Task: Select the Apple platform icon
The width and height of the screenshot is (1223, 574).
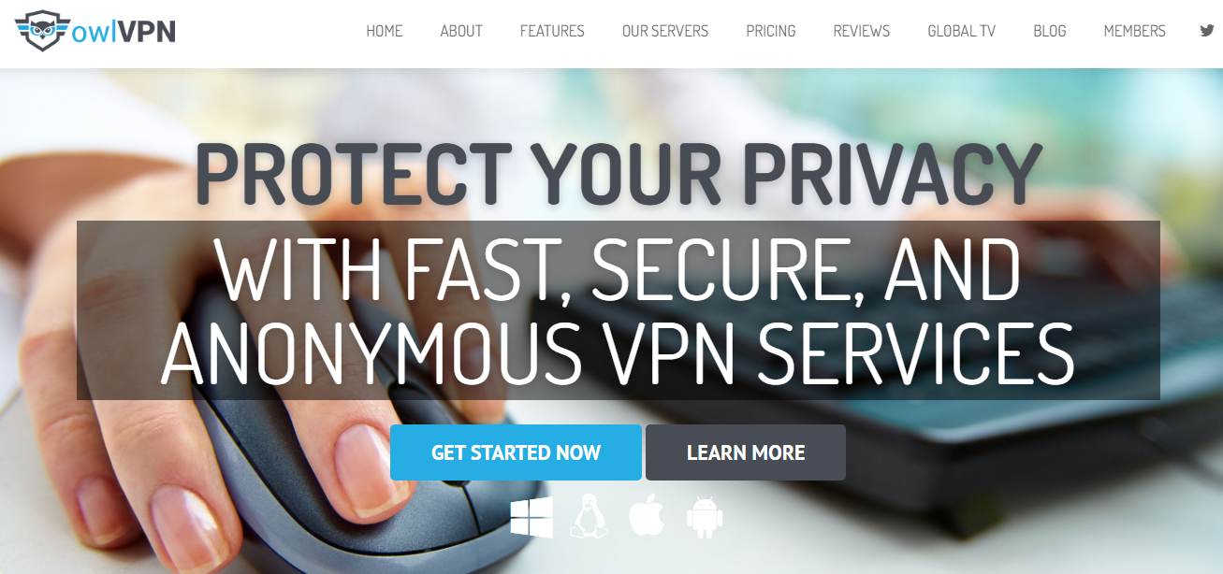Action: [647, 516]
